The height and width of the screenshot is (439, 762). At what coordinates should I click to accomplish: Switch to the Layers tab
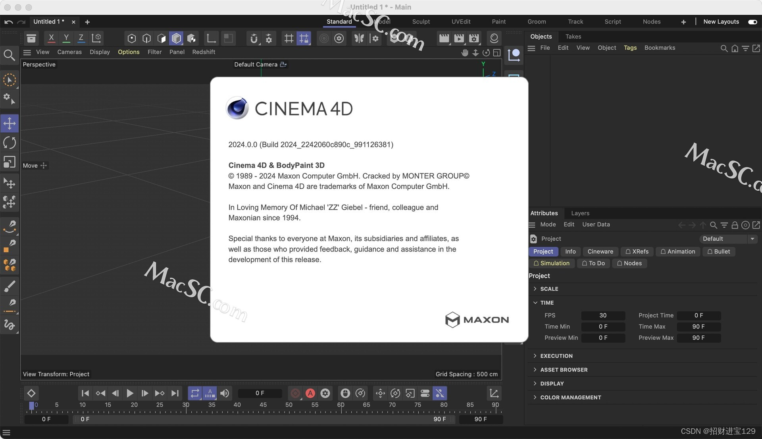(580, 213)
